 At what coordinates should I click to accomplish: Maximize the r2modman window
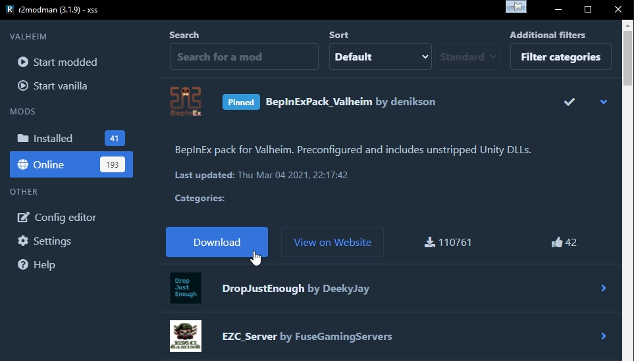coord(588,9)
